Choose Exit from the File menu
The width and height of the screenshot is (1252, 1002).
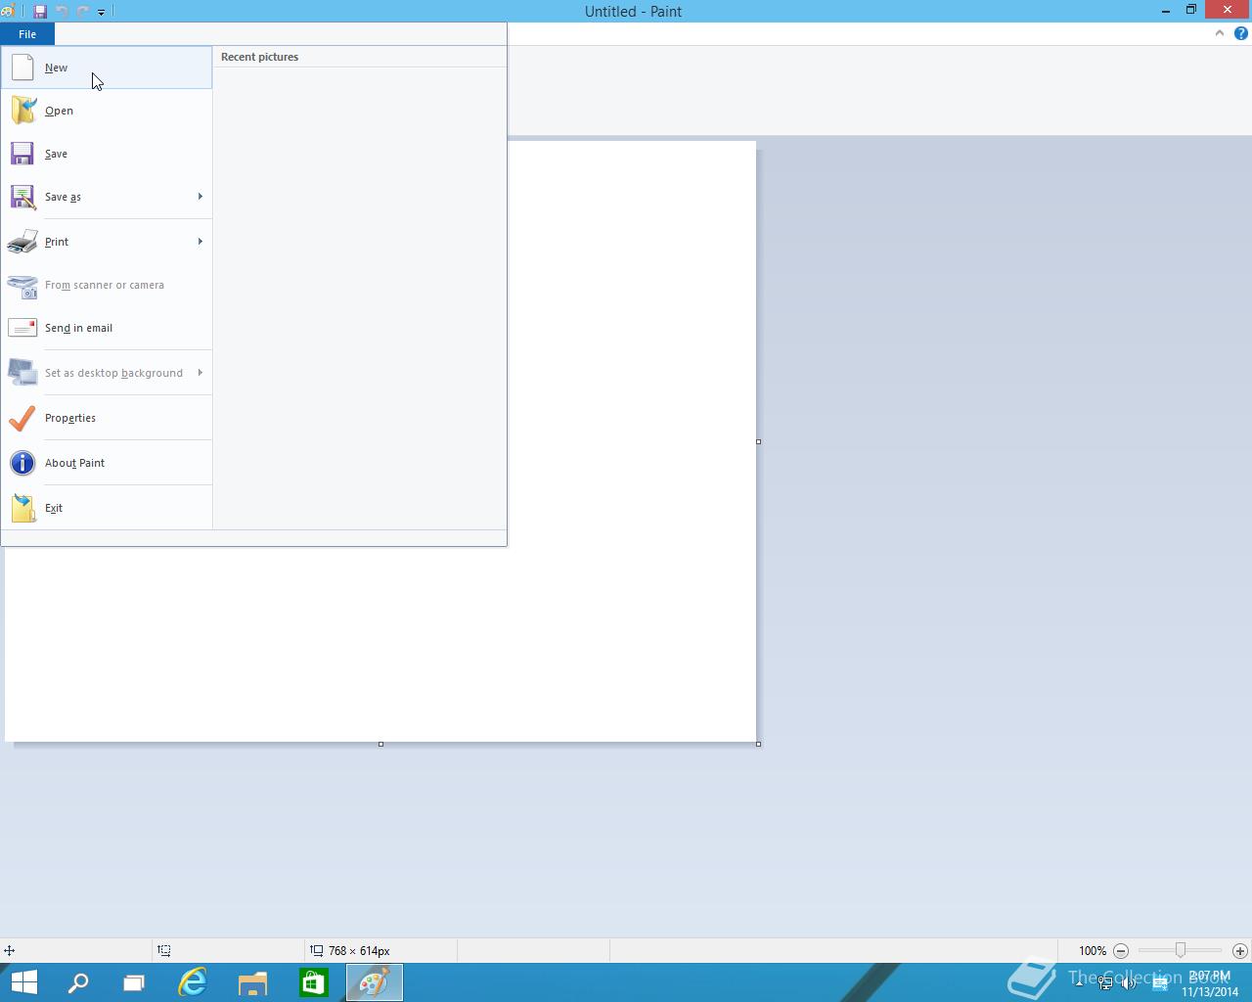coord(107,508)
